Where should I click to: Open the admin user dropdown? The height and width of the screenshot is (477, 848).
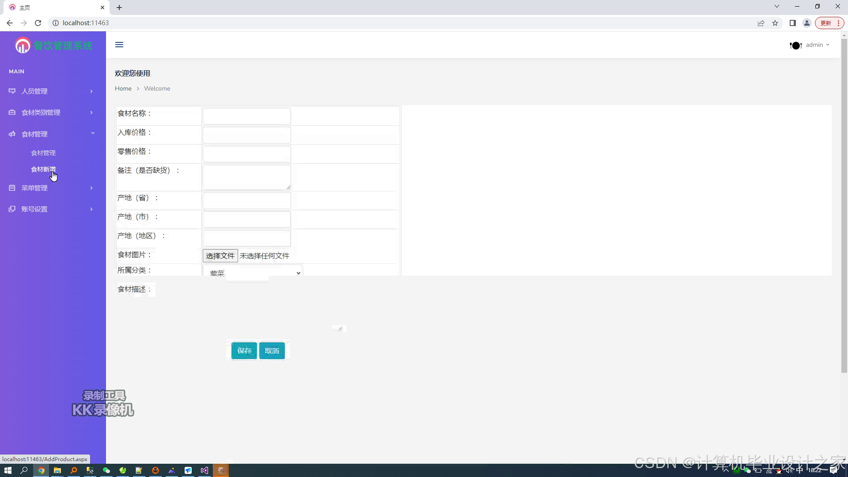817,45
